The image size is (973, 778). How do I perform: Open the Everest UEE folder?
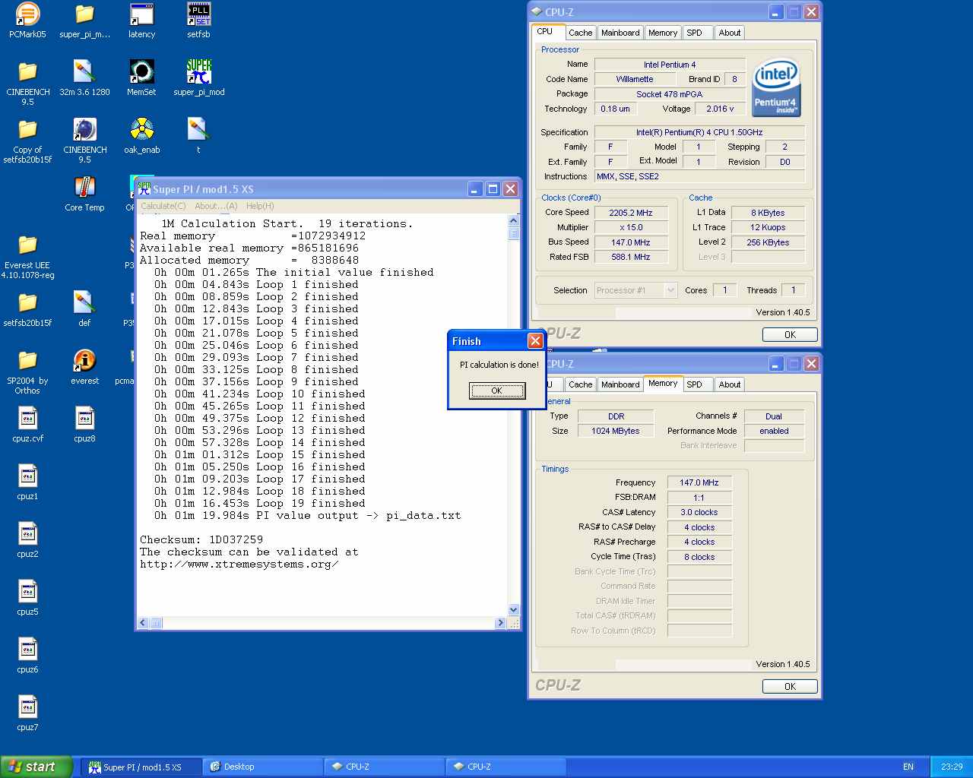[x=27, y=256]
